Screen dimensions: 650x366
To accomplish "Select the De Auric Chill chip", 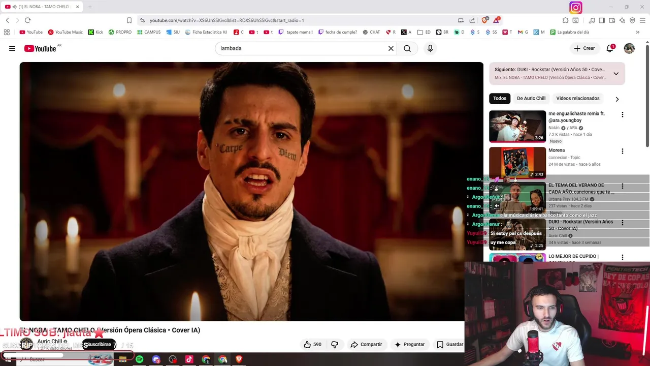I will [531, 99].
